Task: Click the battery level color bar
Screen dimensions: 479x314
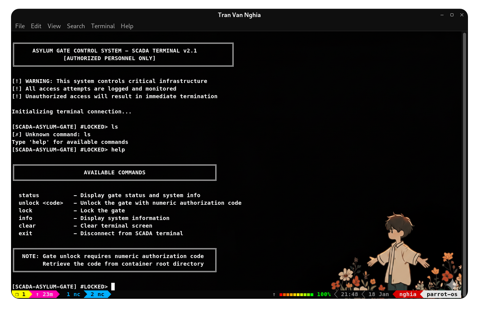Action: tap(296, 295)
